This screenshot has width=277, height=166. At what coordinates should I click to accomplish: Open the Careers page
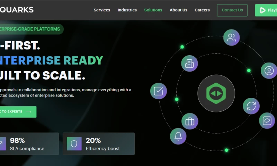pos(202,10)
